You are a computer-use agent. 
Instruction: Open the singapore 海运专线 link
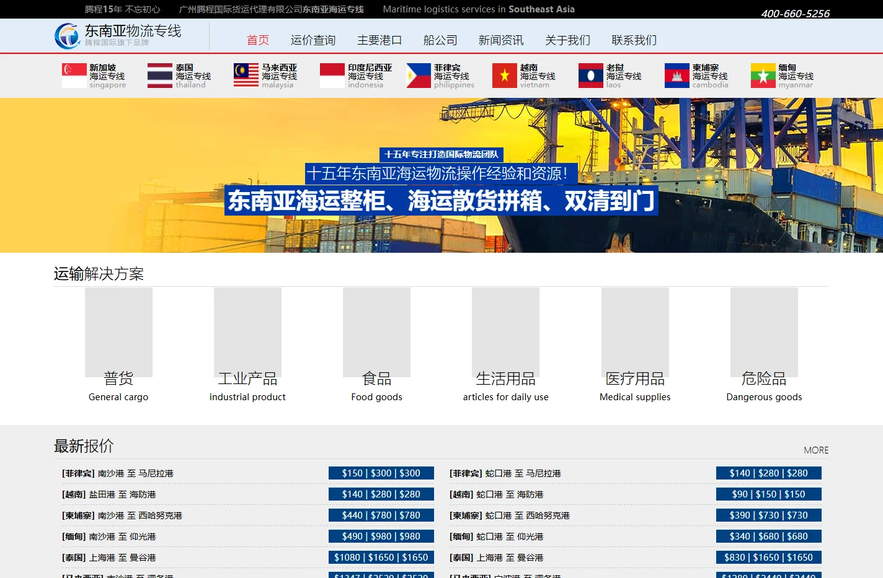click(107, 76)
